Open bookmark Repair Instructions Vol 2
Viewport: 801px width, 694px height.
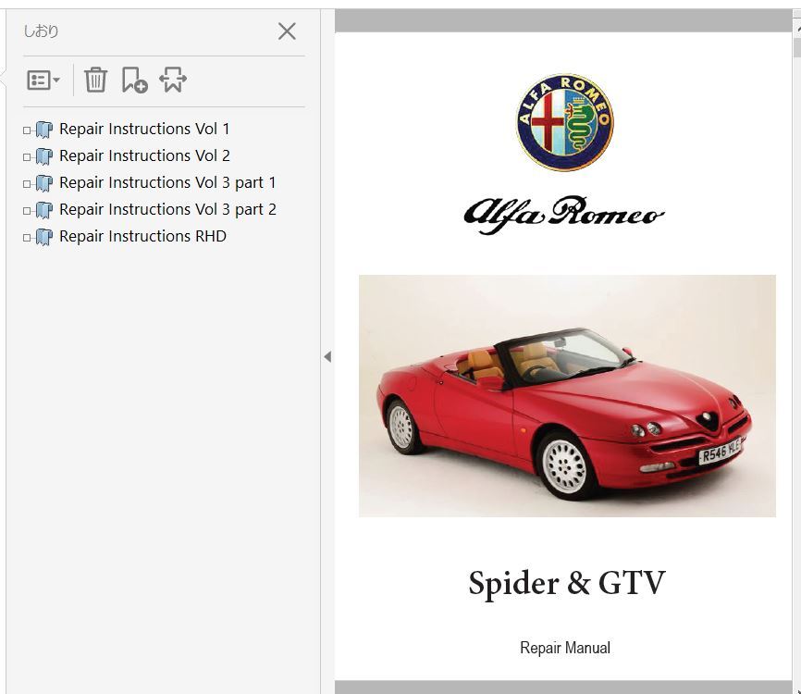(144, 155)
